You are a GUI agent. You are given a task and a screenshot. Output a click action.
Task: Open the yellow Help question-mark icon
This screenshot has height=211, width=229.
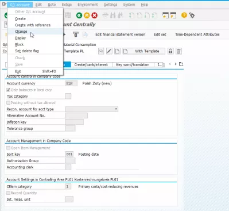184,15
